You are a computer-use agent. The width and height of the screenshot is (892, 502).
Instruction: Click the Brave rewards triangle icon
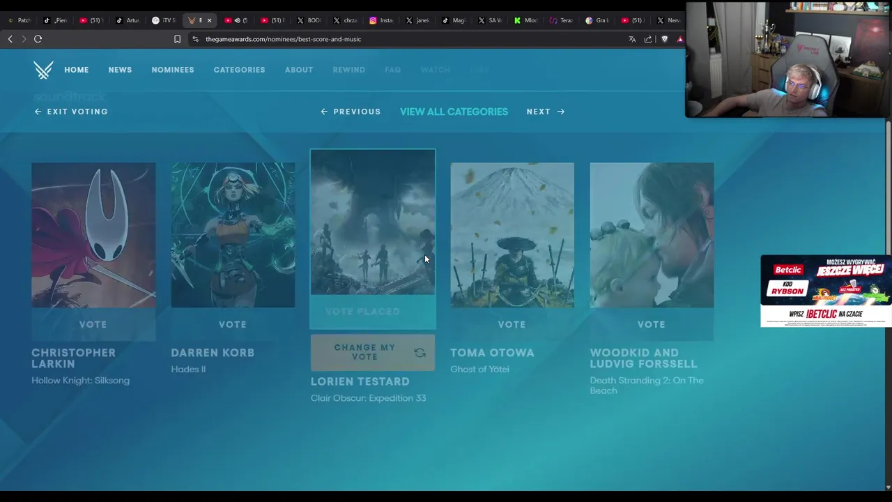pos(680,39)
